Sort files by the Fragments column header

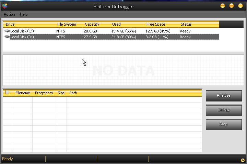(44, 93)
